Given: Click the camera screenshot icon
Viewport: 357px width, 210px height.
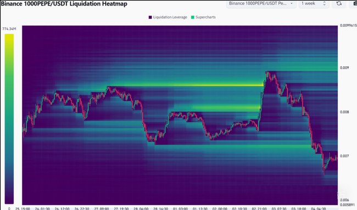Looking at the screenshot, I should point(355,3).
